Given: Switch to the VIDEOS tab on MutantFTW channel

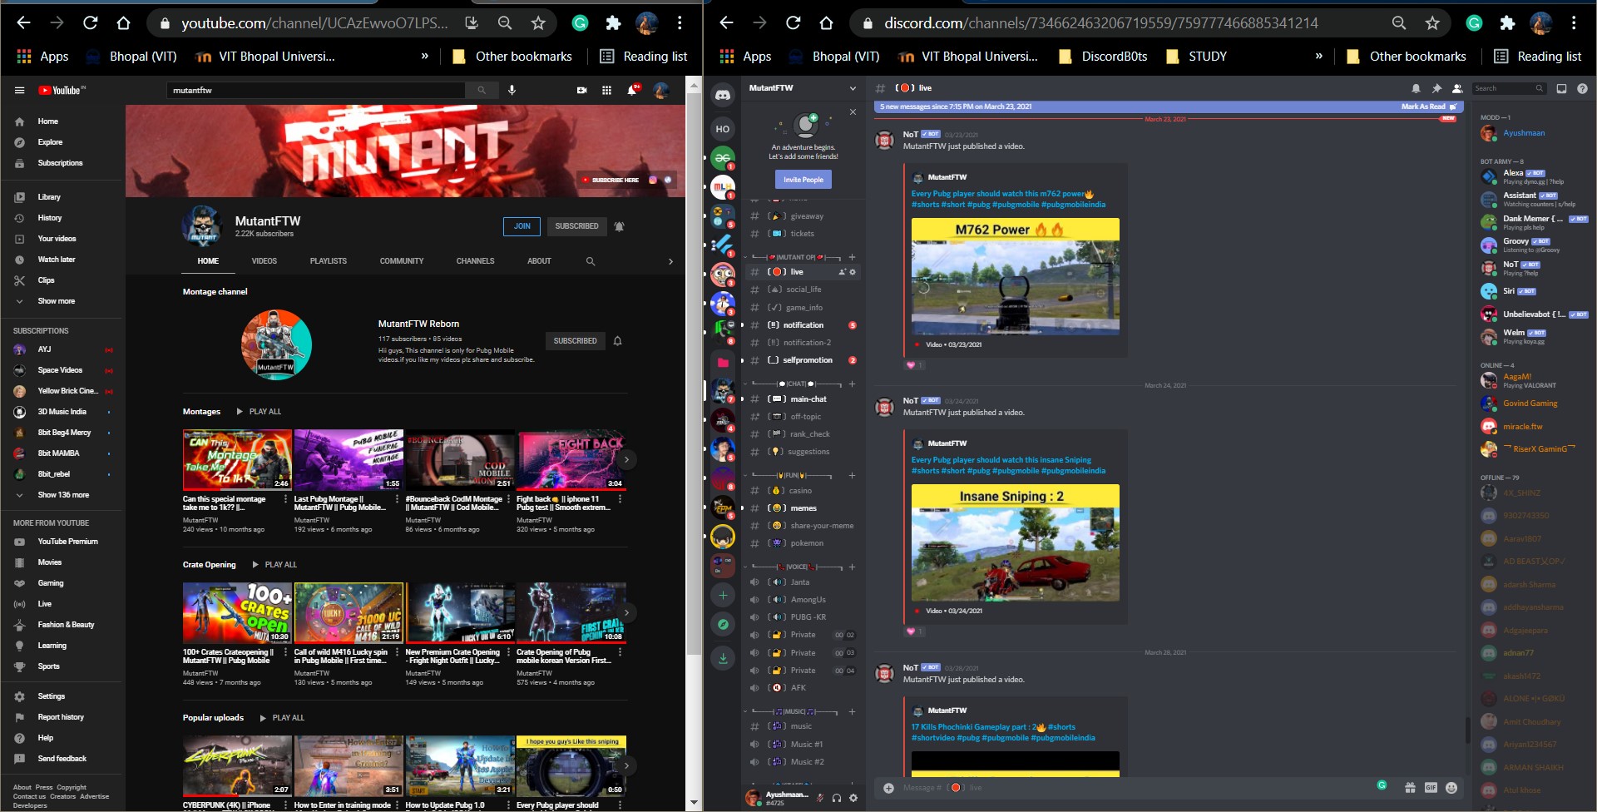Looking at the screenshot, I should point(265,261).
